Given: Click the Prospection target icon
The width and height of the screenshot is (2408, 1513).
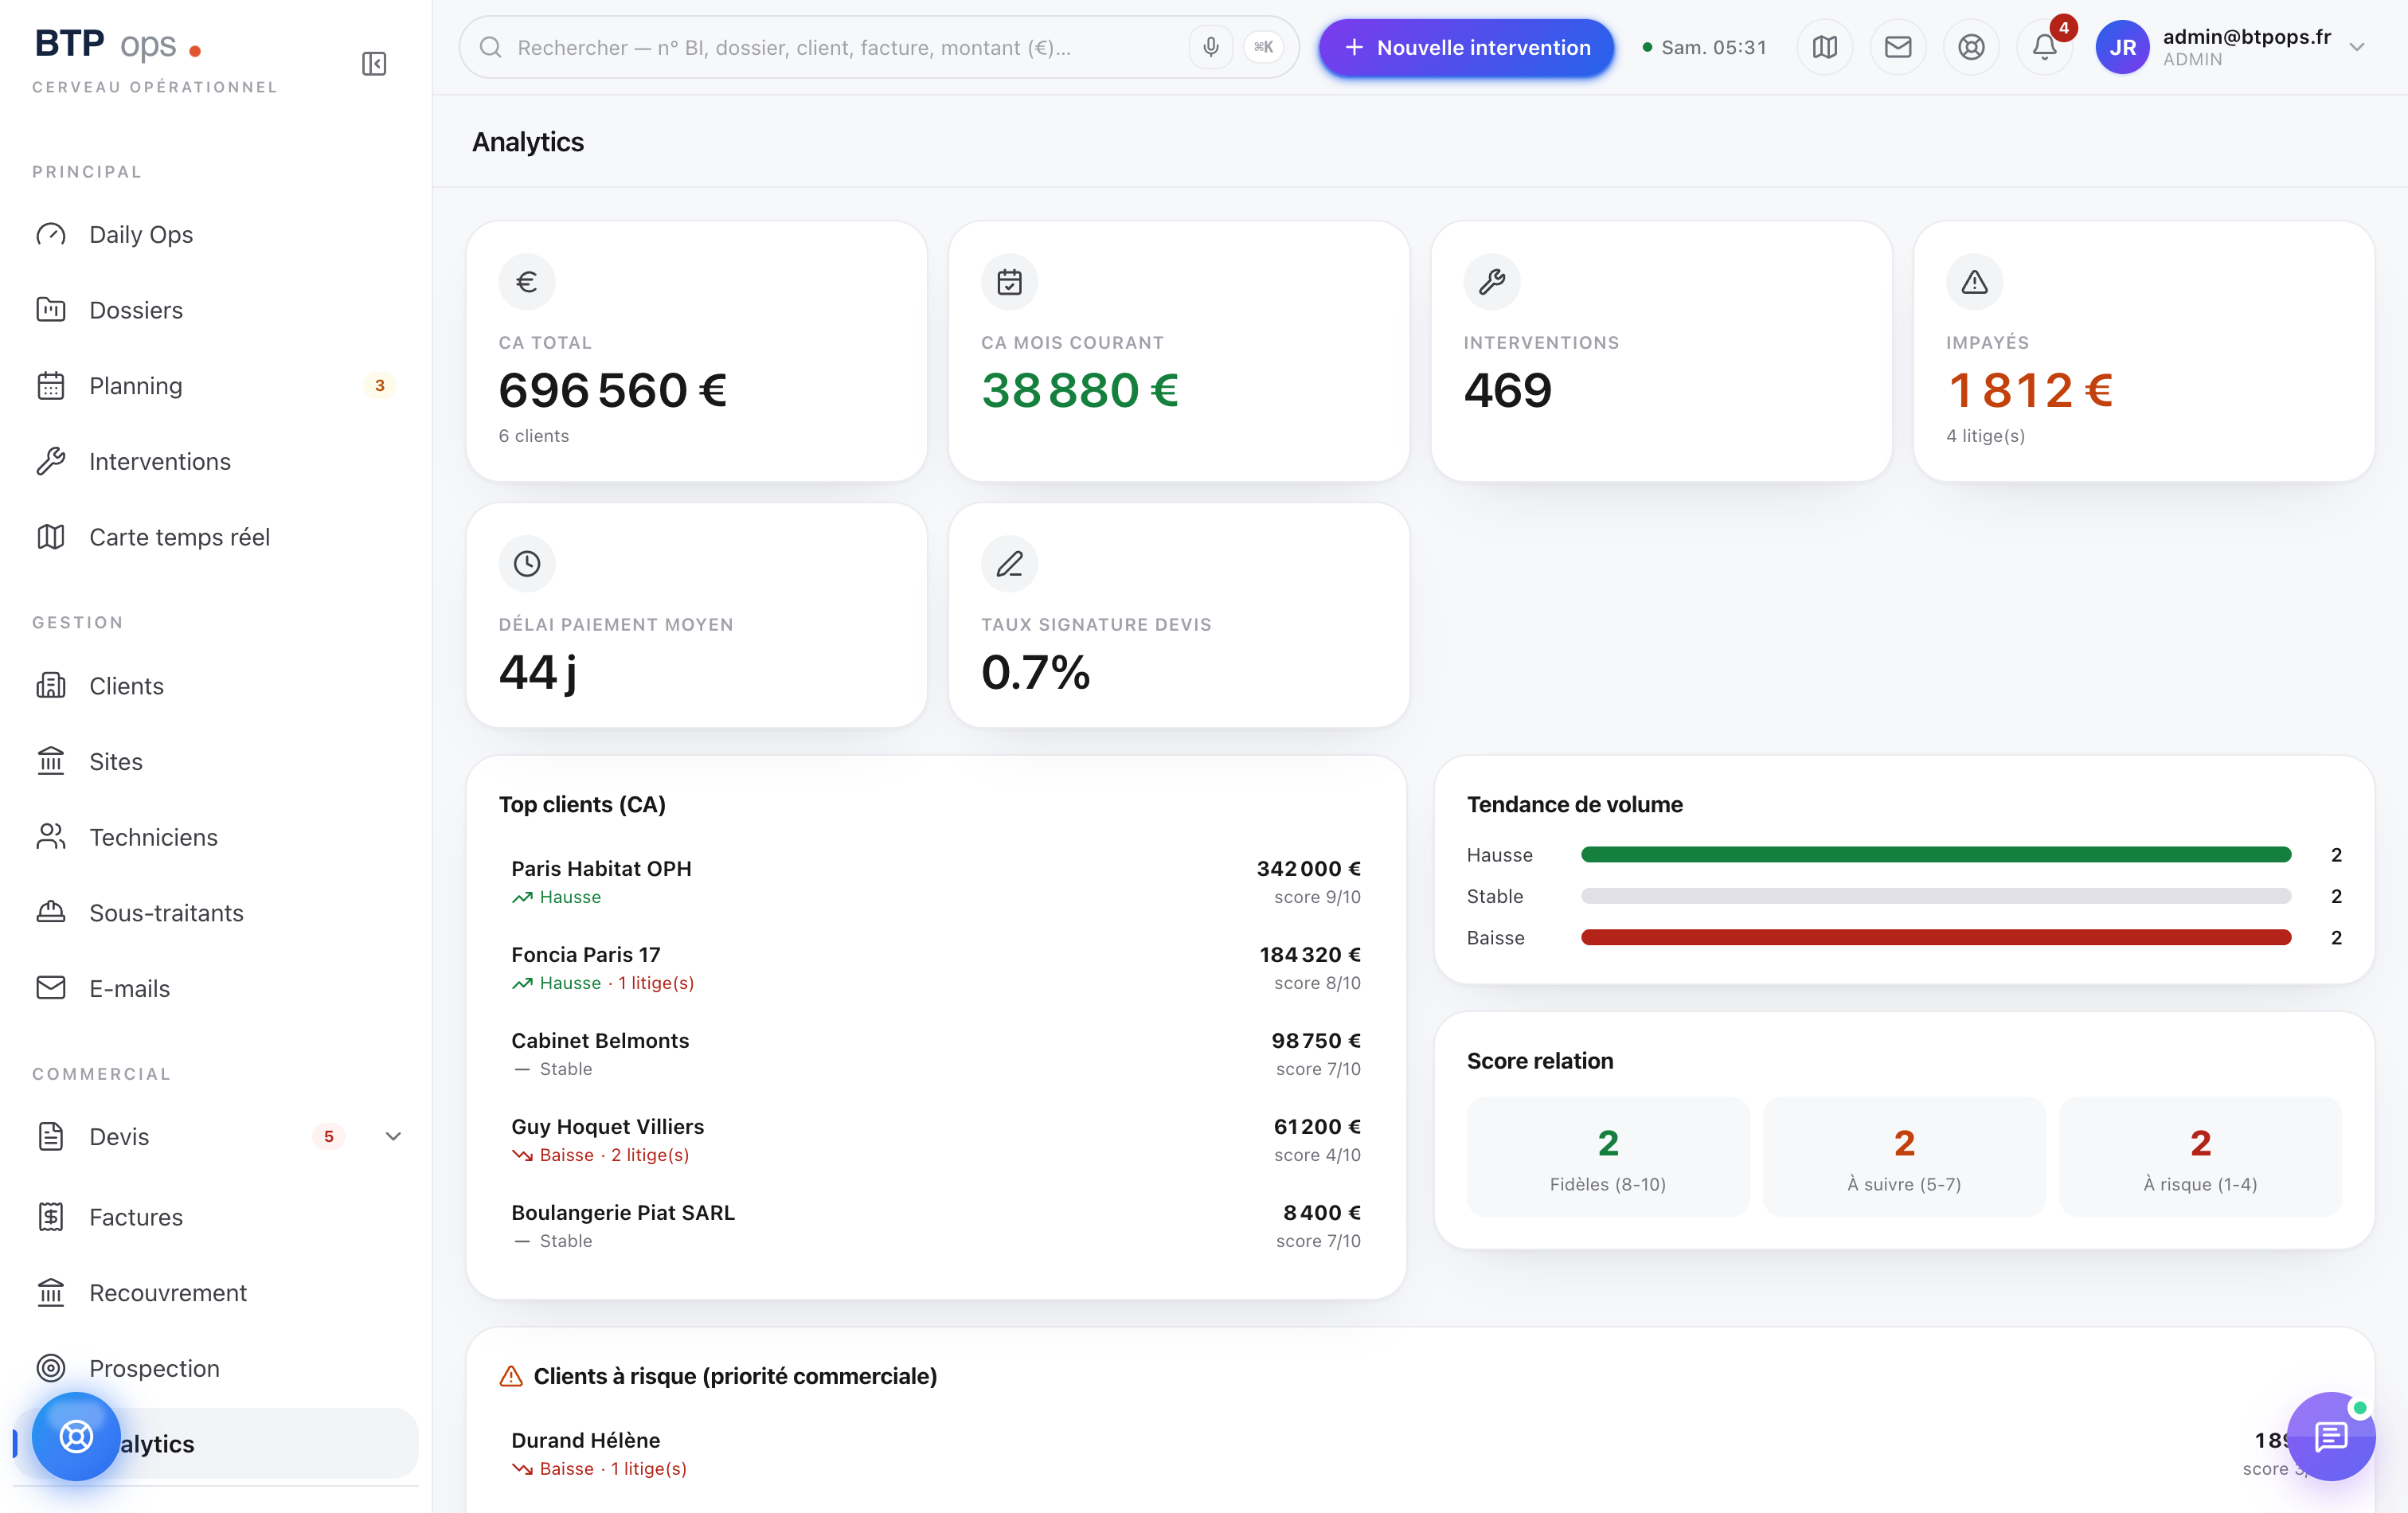Looking at the screenshot, I should pyautogui.click(x=51, y=1368).
